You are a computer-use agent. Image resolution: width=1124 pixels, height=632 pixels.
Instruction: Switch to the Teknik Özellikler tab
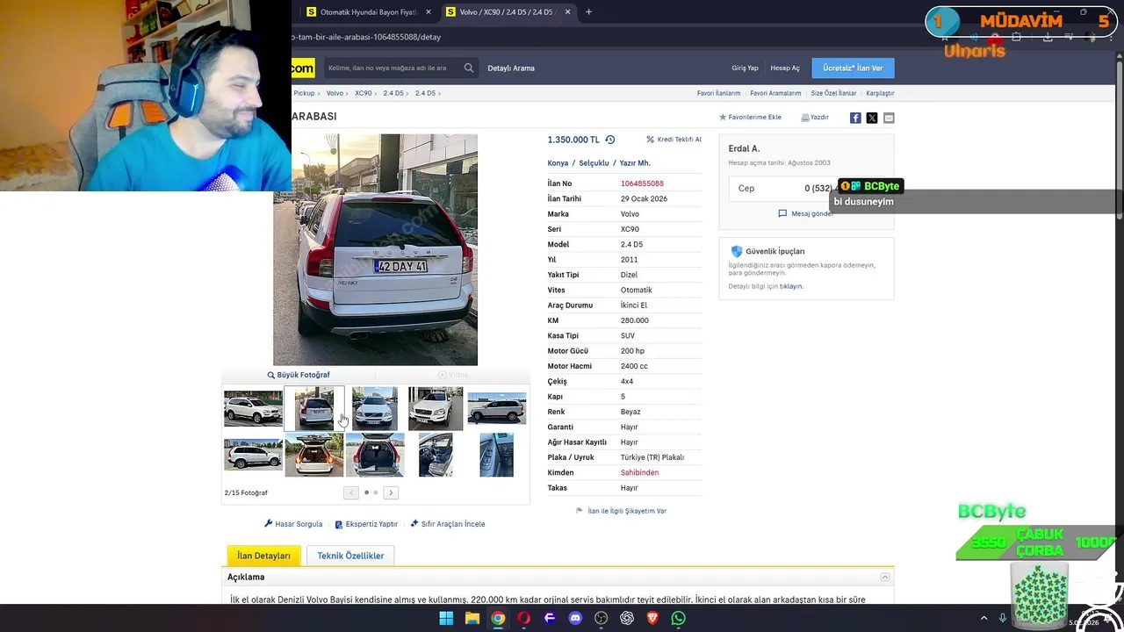tap(350, 556)
